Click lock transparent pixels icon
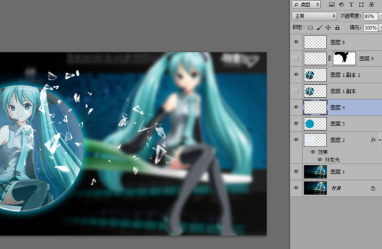The image size is (382, 249). pyautogui.click(x=310, y=28)
